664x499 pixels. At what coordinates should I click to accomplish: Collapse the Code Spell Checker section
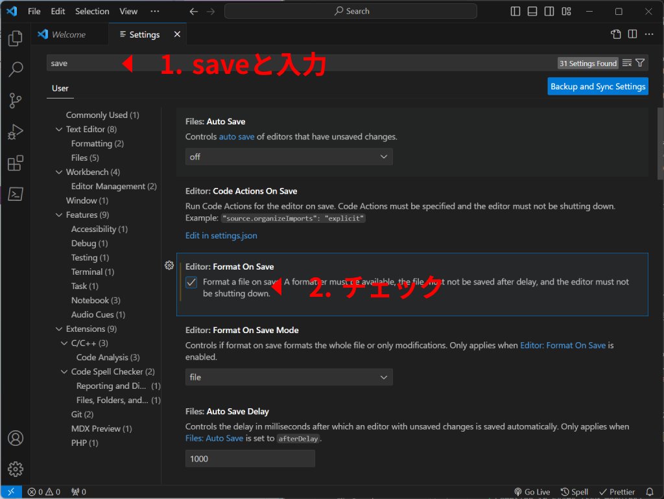64,371
